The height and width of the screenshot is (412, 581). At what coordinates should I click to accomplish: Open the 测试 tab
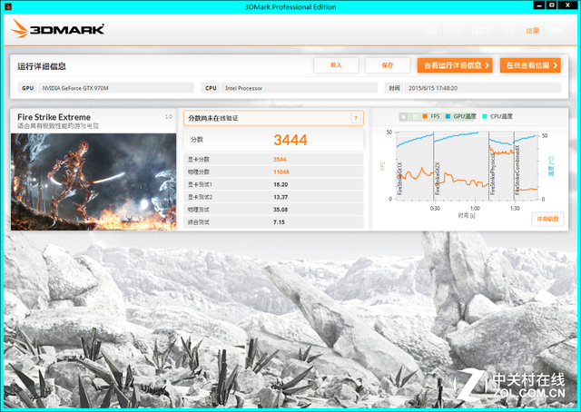point(454,31)
